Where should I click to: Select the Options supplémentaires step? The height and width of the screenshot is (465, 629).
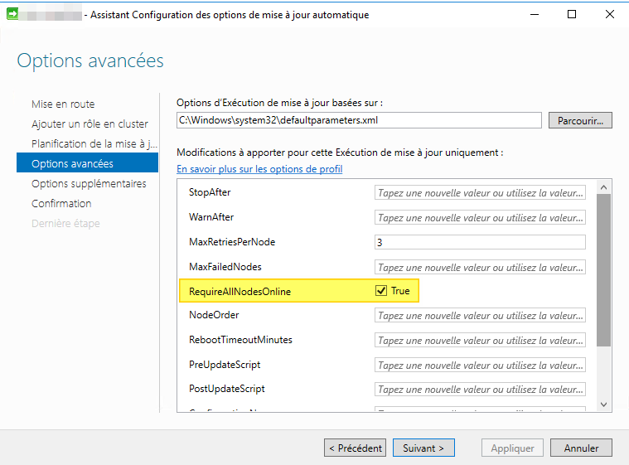[89, 183]
